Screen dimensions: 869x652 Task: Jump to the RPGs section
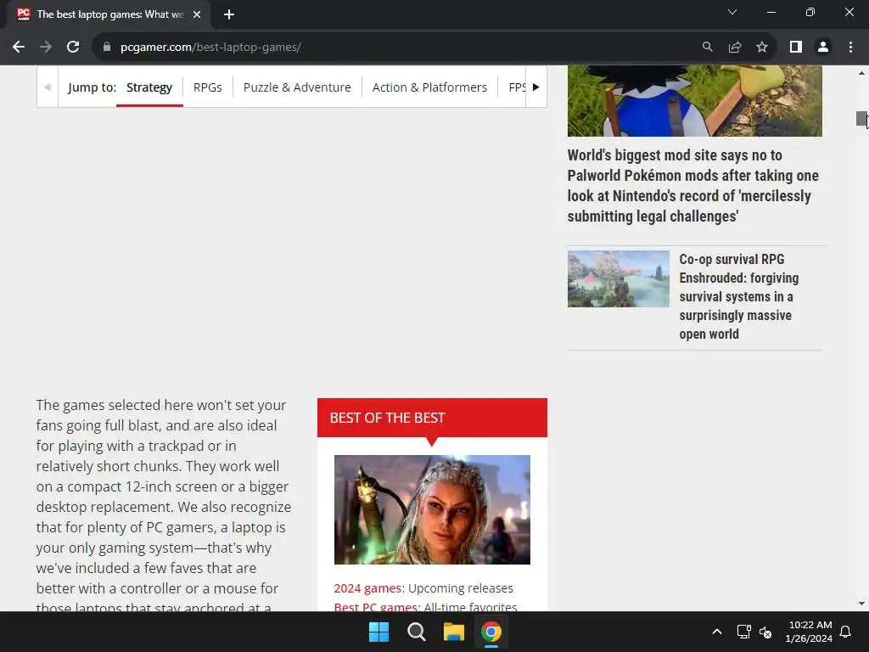[x=207, y=87]
